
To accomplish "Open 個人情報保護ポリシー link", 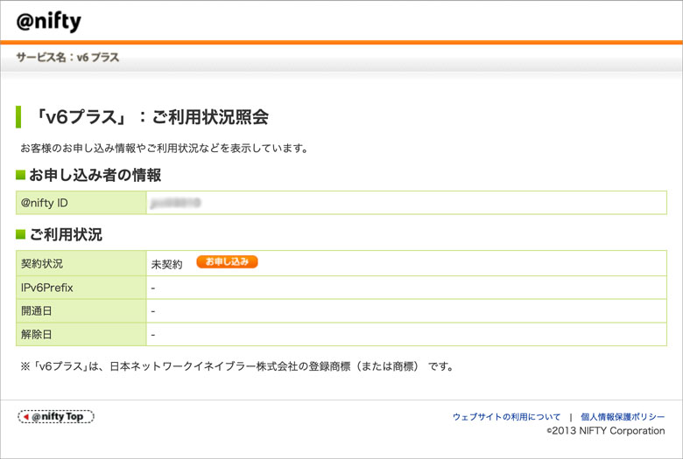I will pos(623,417).
